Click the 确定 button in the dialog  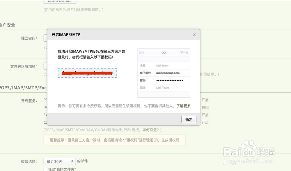point(189,119)
